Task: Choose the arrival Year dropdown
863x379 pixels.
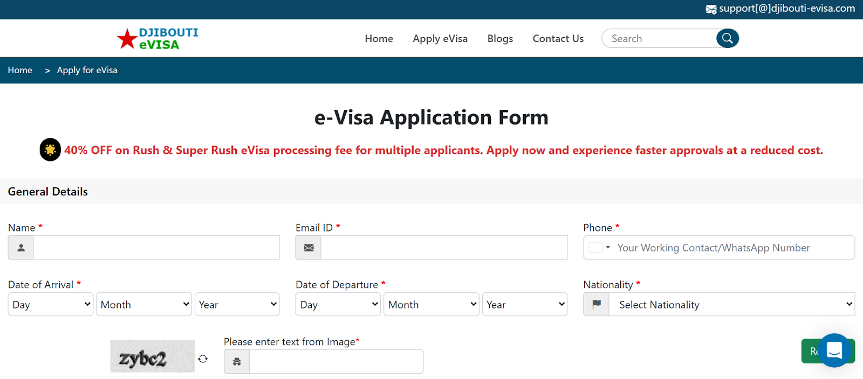Action: click(237, 304)
